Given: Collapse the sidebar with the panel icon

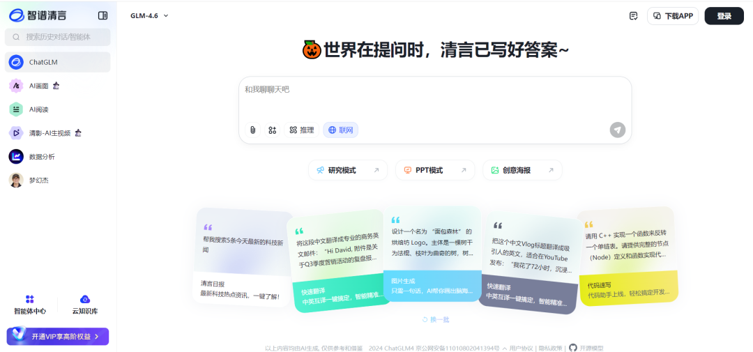Looking at the screenshot, I should 103,15.
